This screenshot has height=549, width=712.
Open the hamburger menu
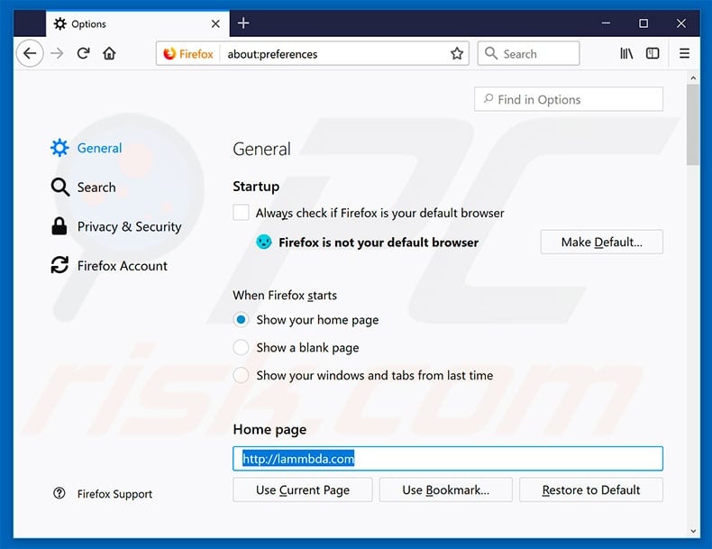684,53
